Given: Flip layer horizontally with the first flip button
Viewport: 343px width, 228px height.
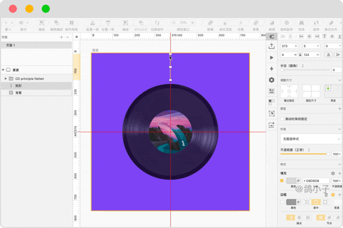Looking at the screenshot, I should coord(328,55).
